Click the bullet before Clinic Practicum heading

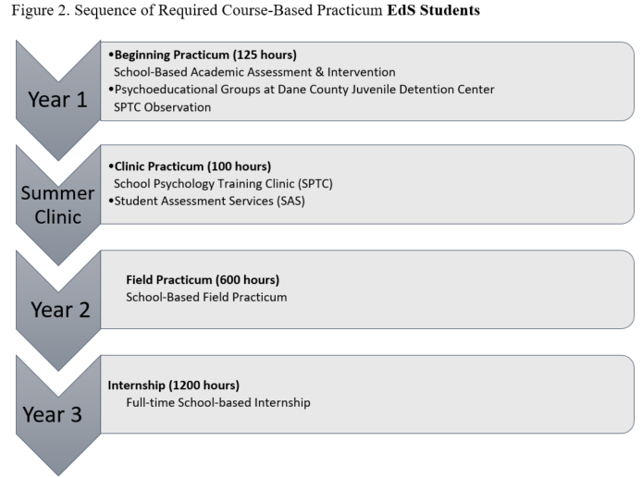click(x=110, y=165)
